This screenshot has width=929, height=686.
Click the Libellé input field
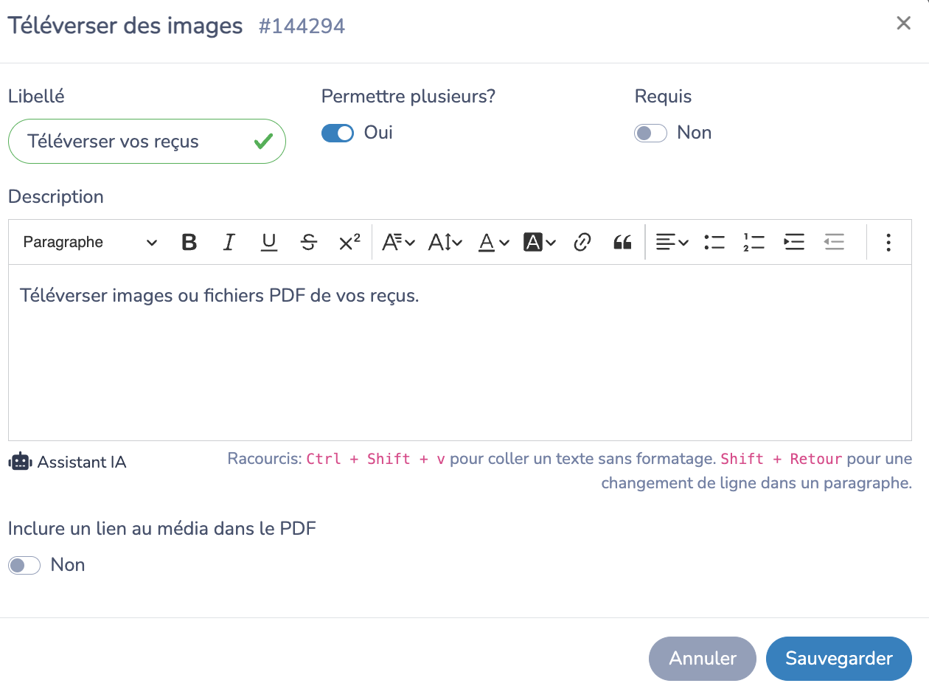(x=147, y=141)
